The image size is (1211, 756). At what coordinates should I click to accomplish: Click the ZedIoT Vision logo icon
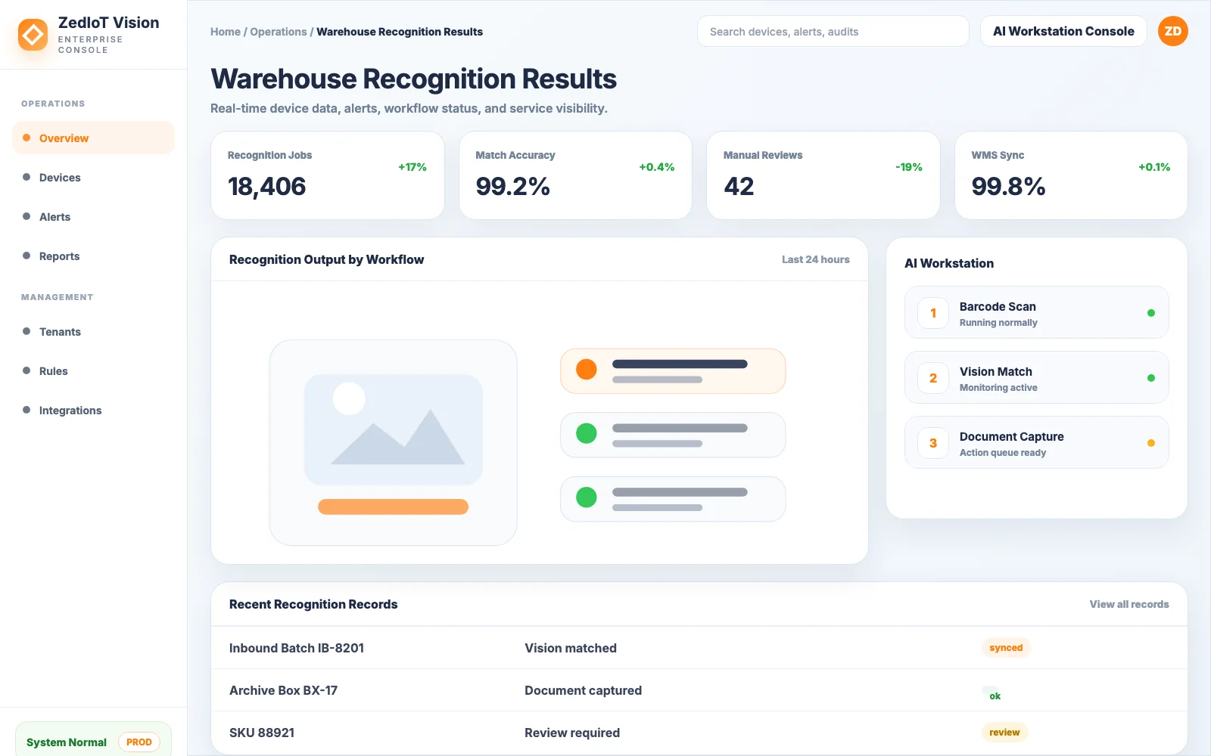coord(33,35)
